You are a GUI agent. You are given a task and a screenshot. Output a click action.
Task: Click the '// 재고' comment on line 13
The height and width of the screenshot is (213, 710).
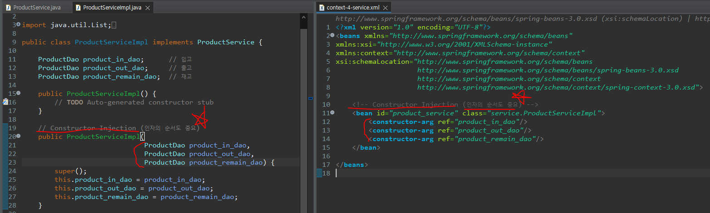(180, 76)
